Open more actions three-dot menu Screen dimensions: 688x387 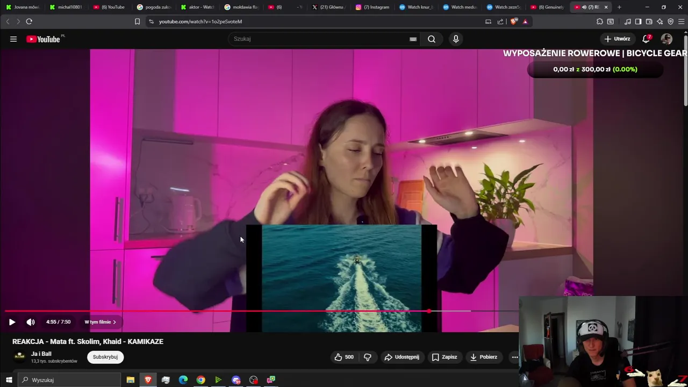(x=515, y=357)
